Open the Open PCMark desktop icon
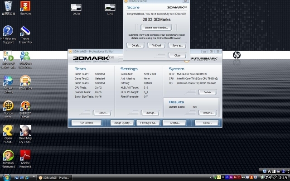Viewport: 290px width, 181px height. pyautogui.click(x=8, y=134)
